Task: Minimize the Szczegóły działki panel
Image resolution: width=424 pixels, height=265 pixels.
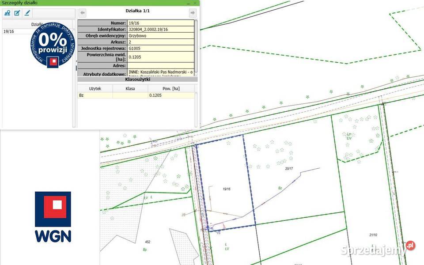Action: point(189,3)
